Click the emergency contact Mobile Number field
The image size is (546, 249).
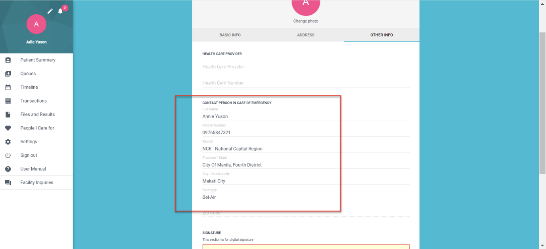tap(305, 133)
